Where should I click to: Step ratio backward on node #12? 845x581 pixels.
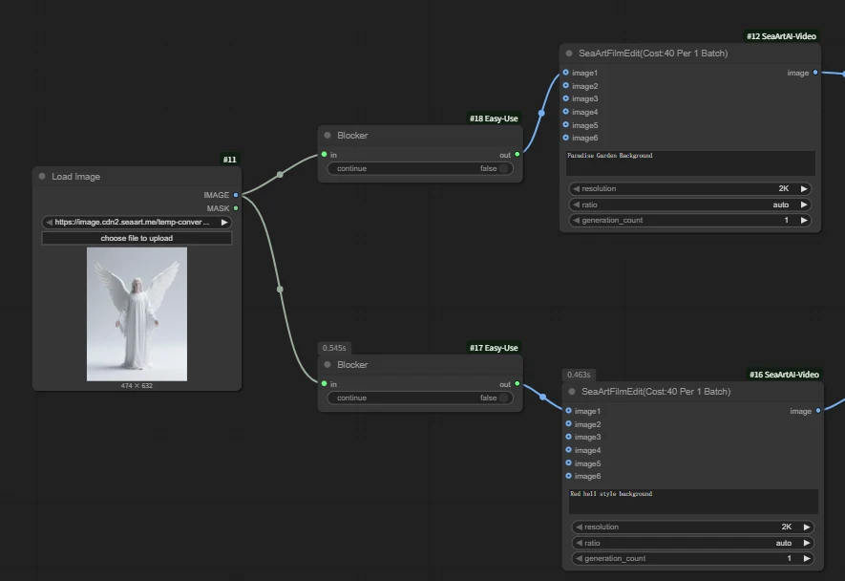pos(576,205)
